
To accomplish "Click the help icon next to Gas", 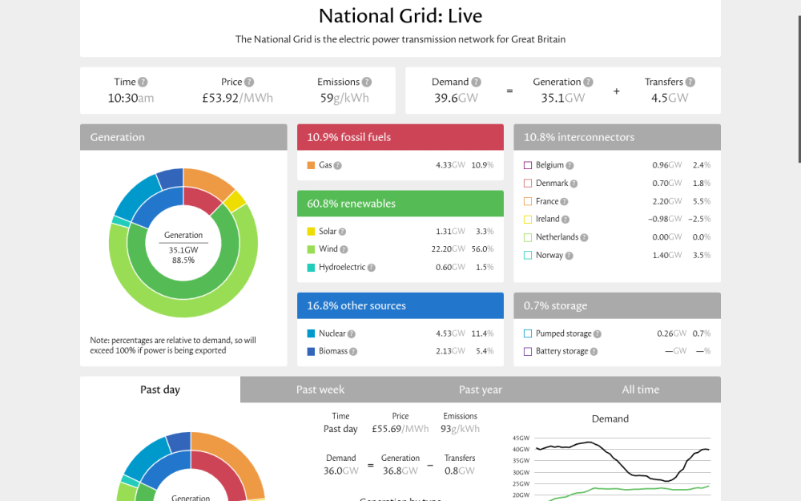I will click(338, 166).
